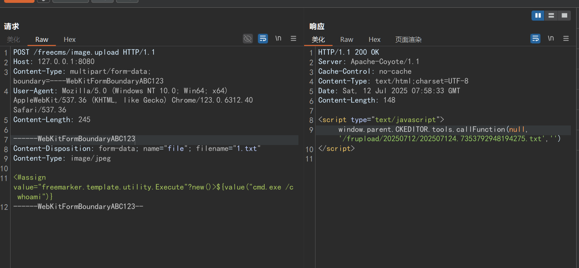
Task: Click the Content-Type: image/jpeg line
Action: 62,158
